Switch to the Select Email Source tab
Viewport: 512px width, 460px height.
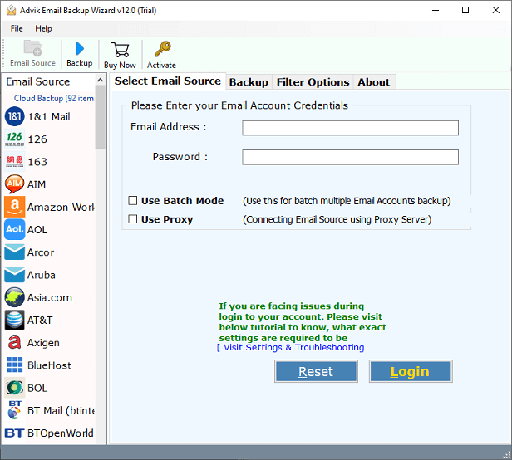click(x=168, y=81)
